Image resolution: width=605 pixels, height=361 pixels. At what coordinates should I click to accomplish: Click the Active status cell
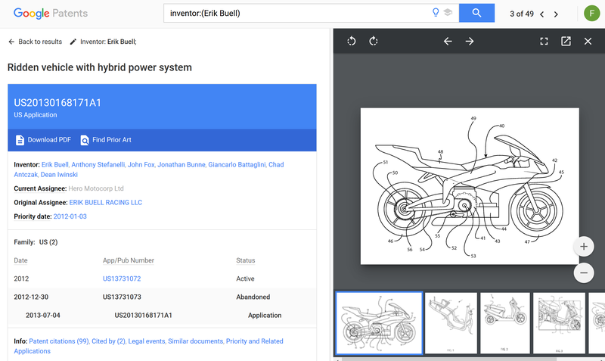[x=245, y=279]
